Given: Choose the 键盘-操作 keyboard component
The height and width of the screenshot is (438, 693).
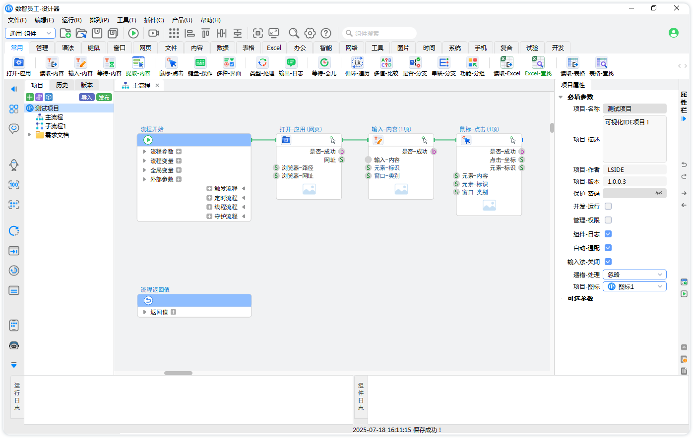Looking at the screenshot, I should point(200,63).
